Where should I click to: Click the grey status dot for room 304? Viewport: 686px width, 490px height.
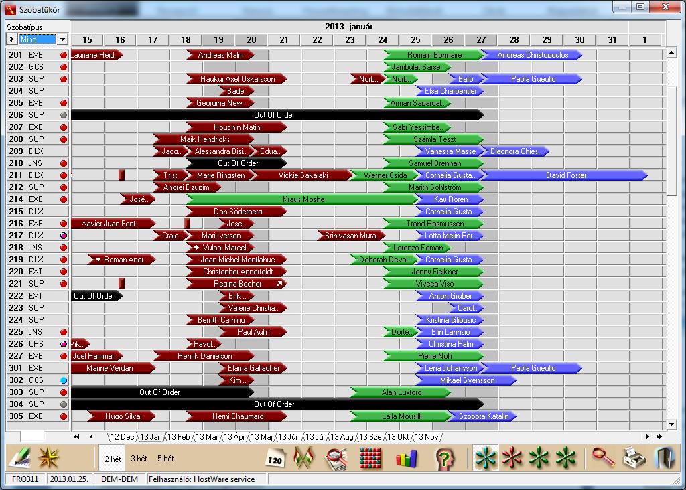tap(64, 404)
